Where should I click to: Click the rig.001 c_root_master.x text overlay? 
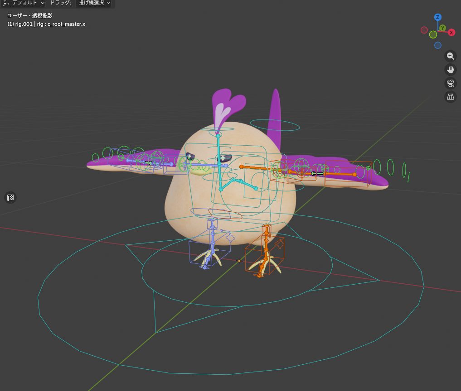pyautogui.click(x=46, y=24)
